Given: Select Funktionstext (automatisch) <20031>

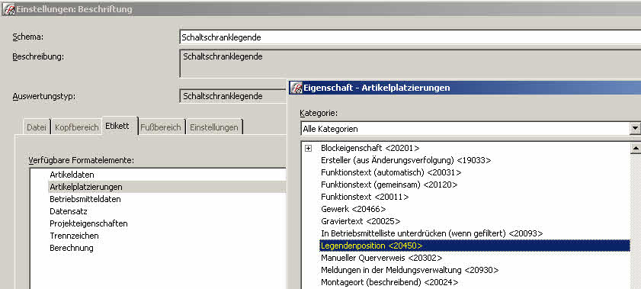Looking at the screenshot, I should pos(391,172).
